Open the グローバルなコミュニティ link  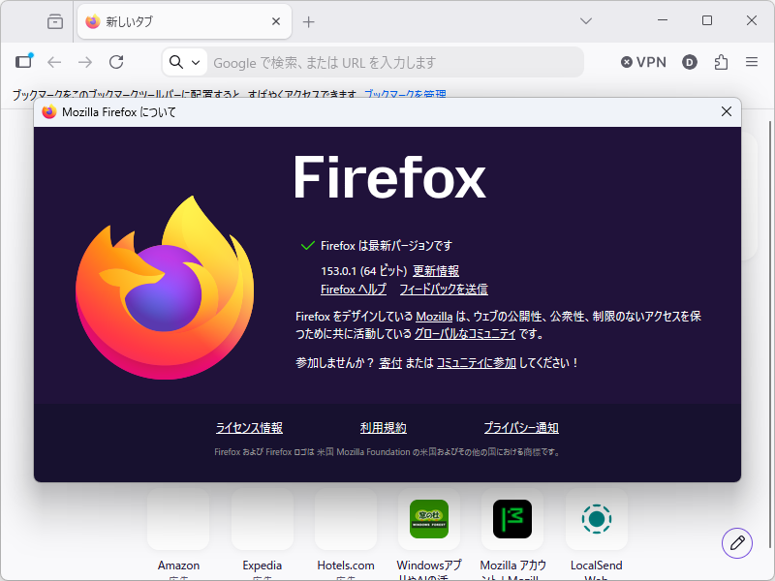click(x=465, y=334)
